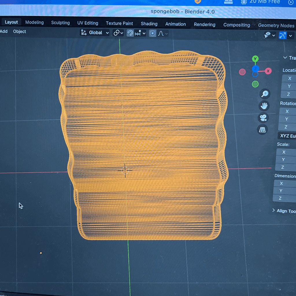296x296 pixels.
Task: Open the pivot point dropdown
Action: pyautogui.click(x=118, y=33)
